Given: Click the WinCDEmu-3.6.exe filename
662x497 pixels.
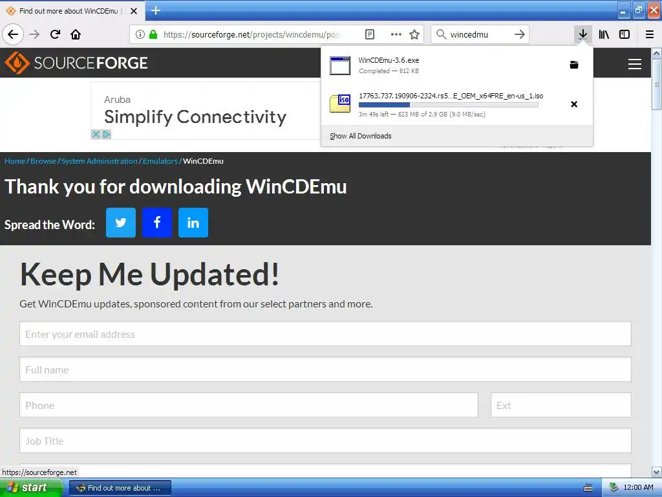Looking at the screenshot, I should point(389,60).
